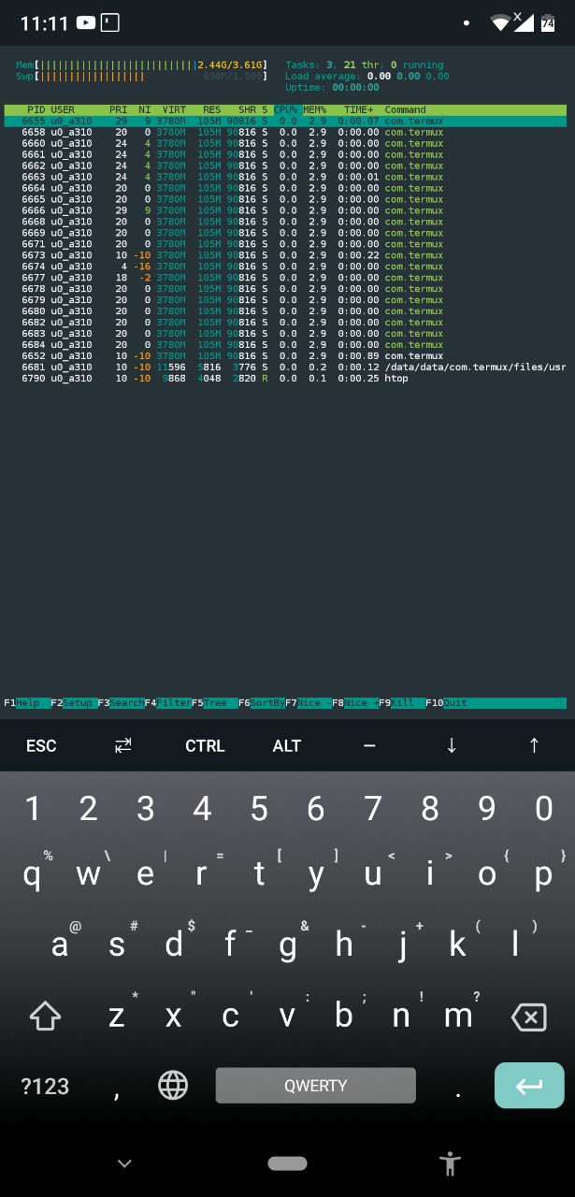Select process row with PID 6674
Image resolution: width=575 pixels, height=1197 pixels.
(285, 267)
